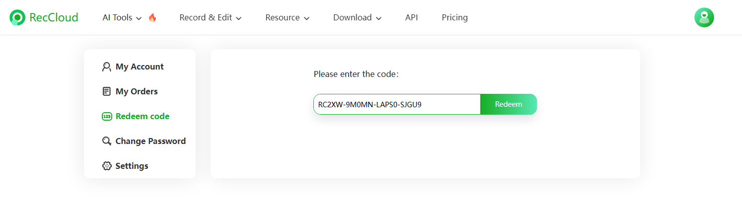The height and width of the screenshot is (214, 742).
Task: Focus the redeem code input field
Action: click(396, 104)
